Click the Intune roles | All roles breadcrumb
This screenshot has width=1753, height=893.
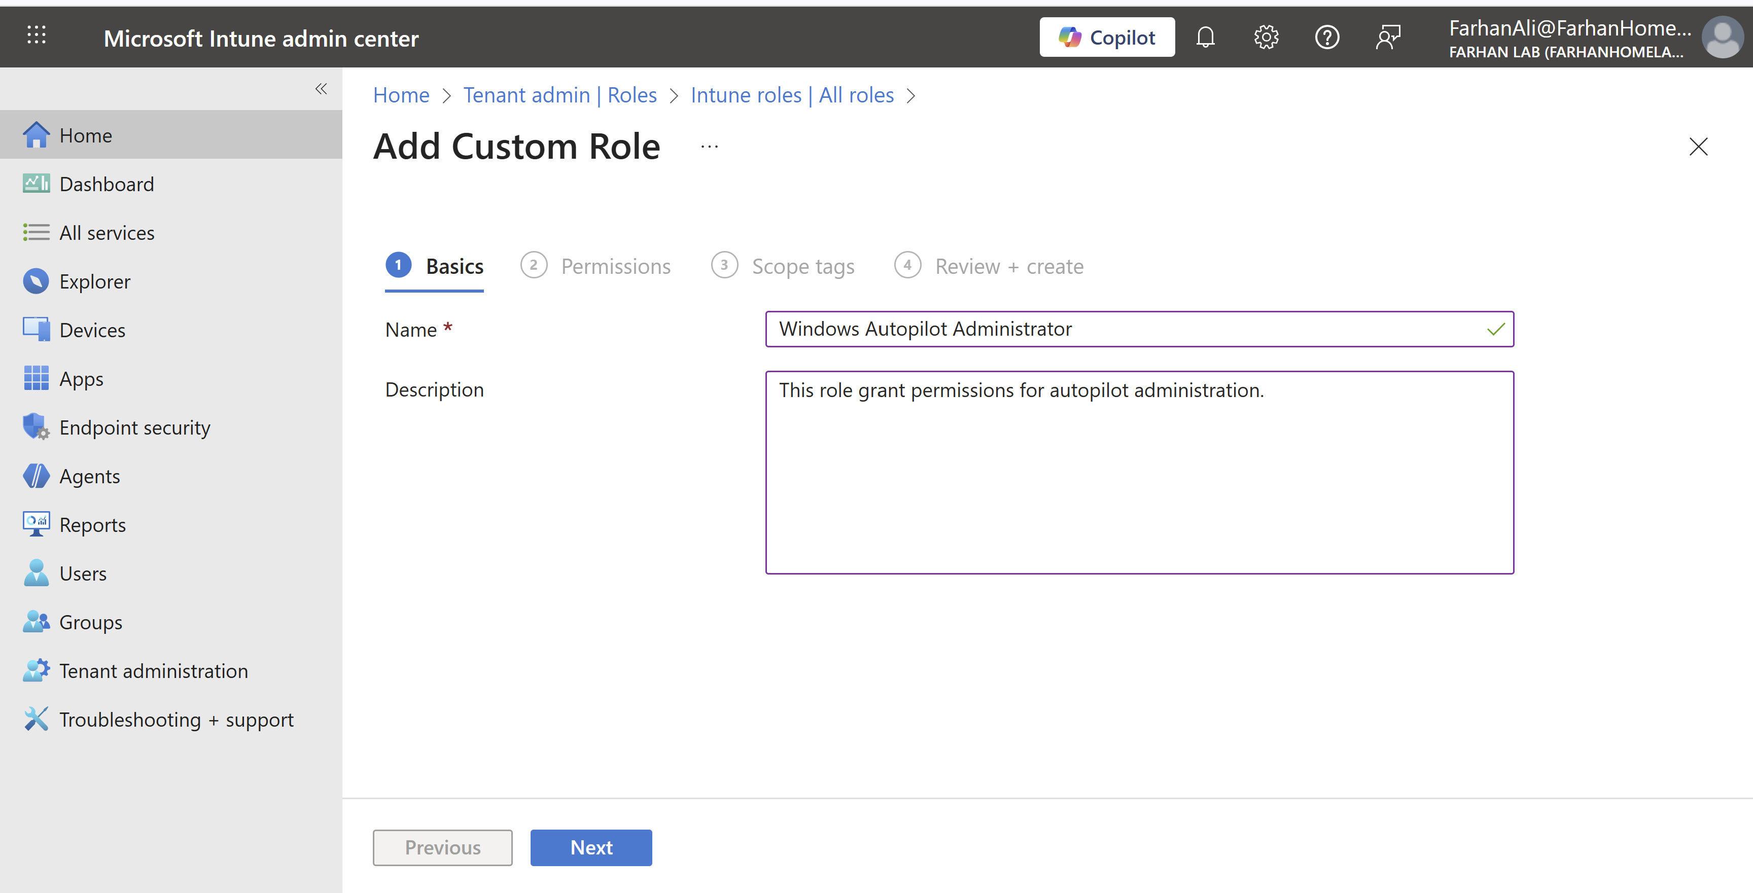[x=791, y=95]
